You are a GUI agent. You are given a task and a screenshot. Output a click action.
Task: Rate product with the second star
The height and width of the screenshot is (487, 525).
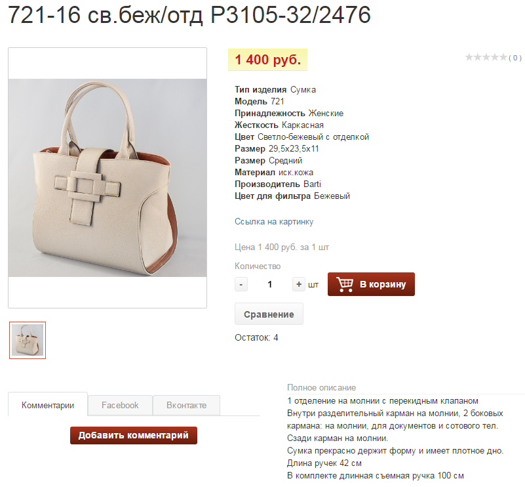pos(477,57)
